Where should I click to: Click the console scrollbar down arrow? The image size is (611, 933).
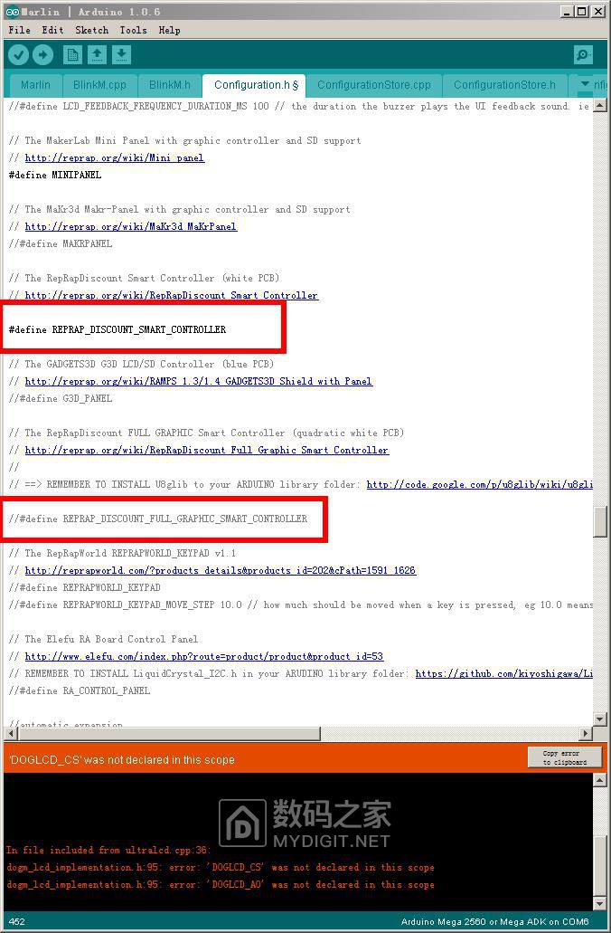coord(600,904)
